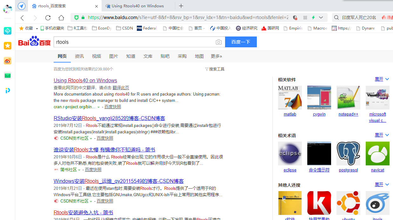Open the address bar dropdown chevron

(321, 17)
